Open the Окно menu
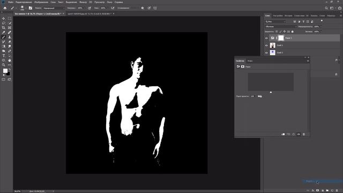Image resolution: width=343 pixels, height=193 pixels. coord(109,2)
